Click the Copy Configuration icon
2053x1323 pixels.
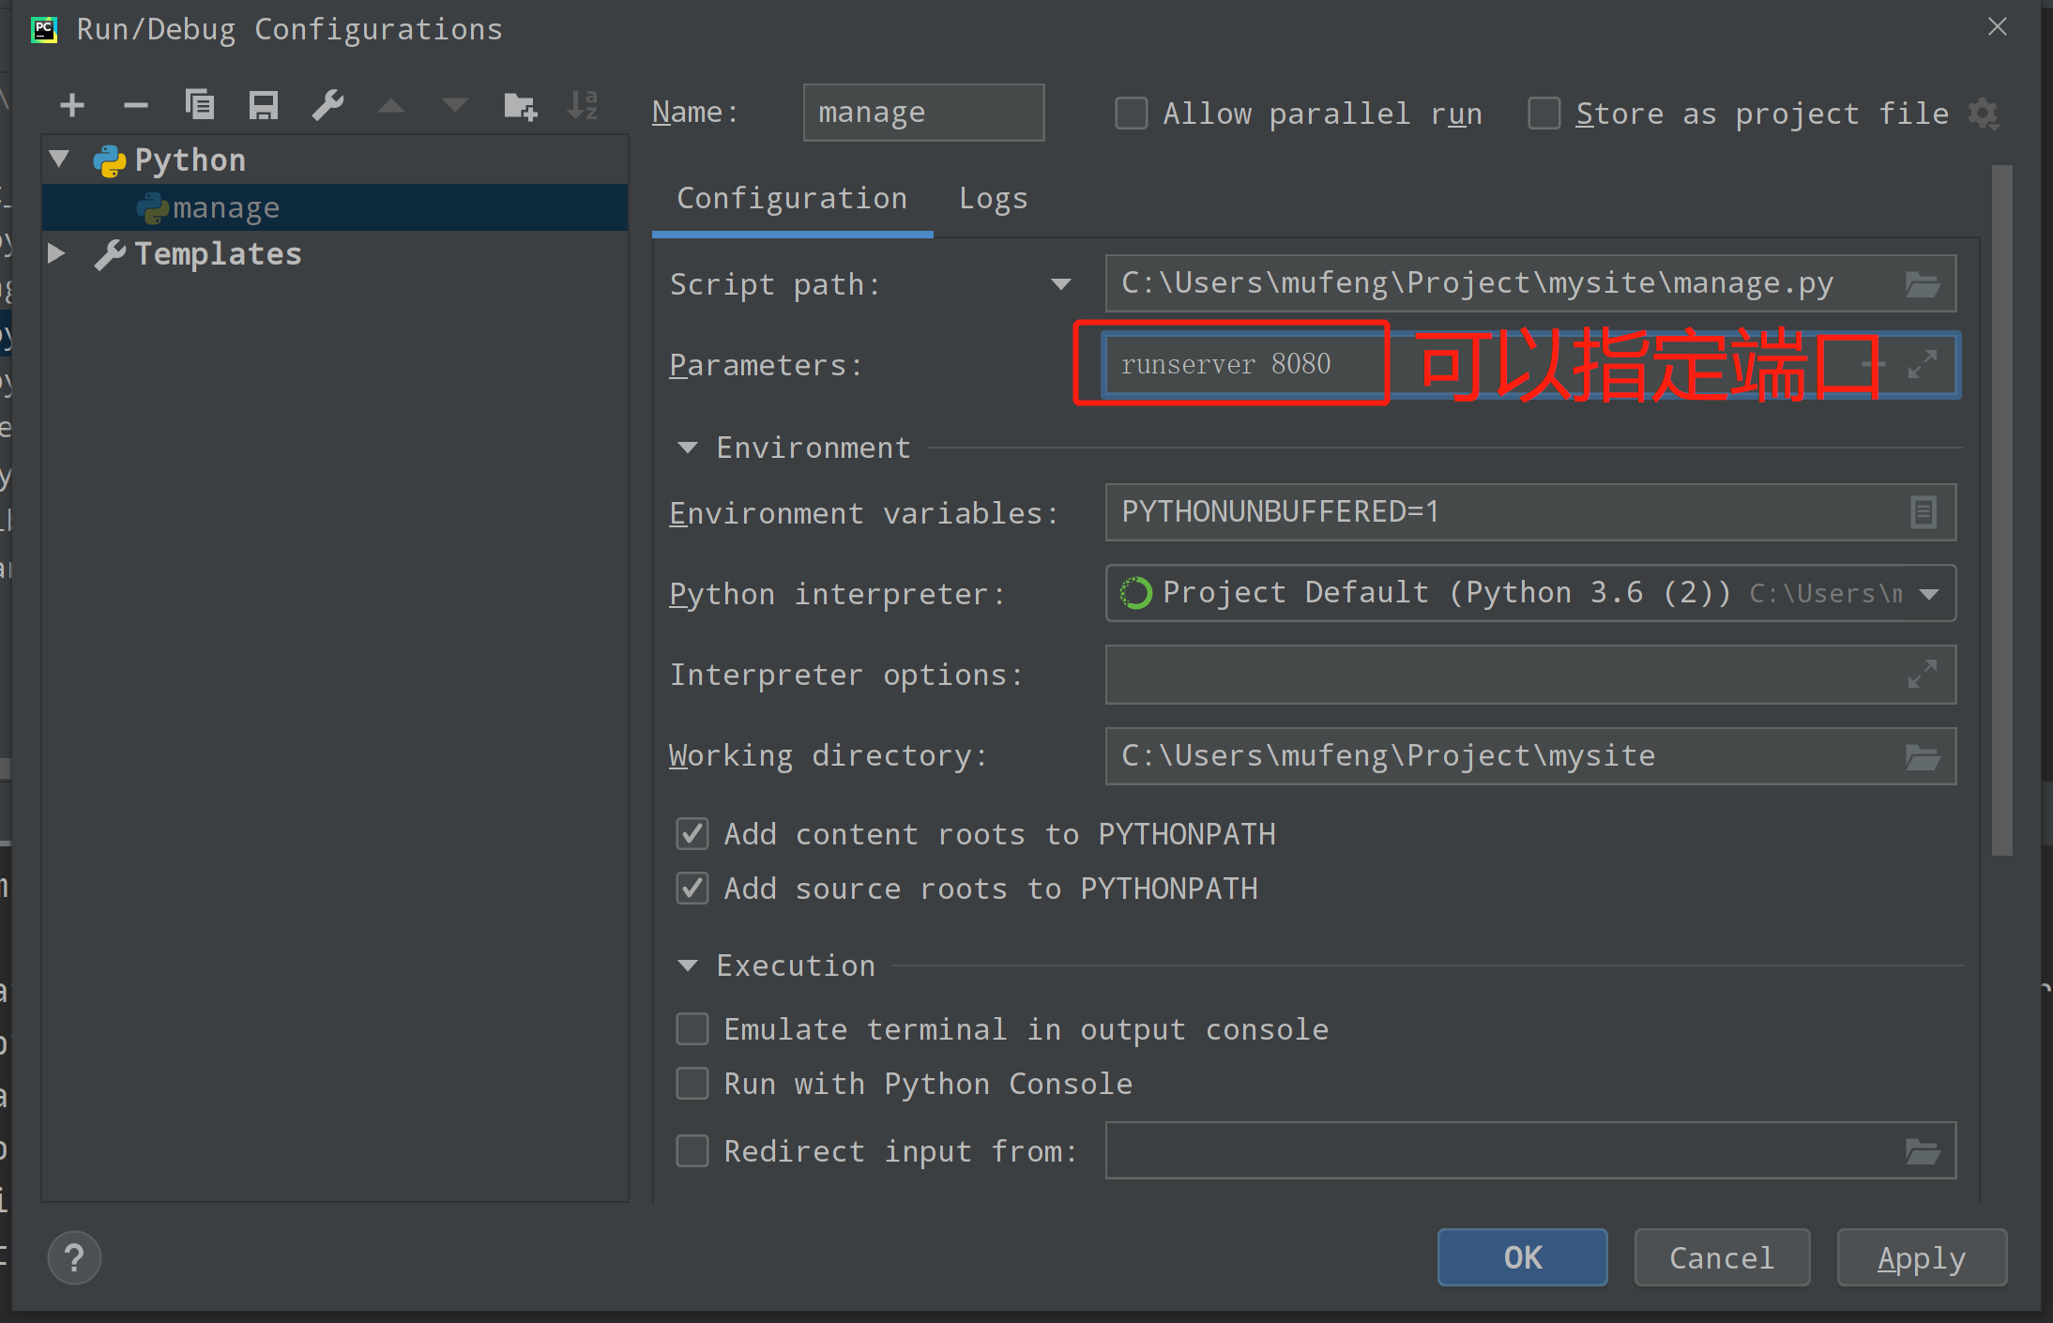pyautogui.click(x=200, y=106)
